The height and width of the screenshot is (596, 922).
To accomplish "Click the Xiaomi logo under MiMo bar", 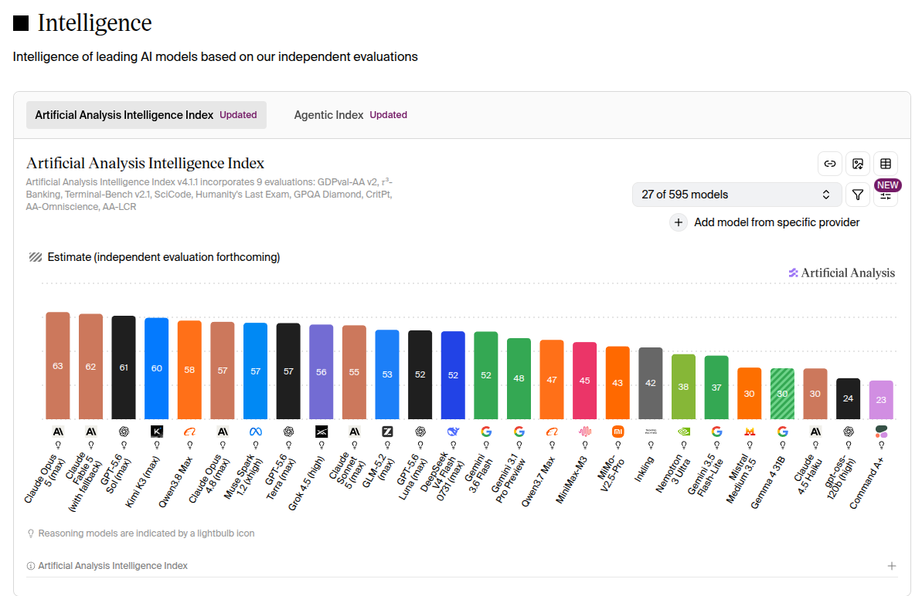I will (618, 432).
